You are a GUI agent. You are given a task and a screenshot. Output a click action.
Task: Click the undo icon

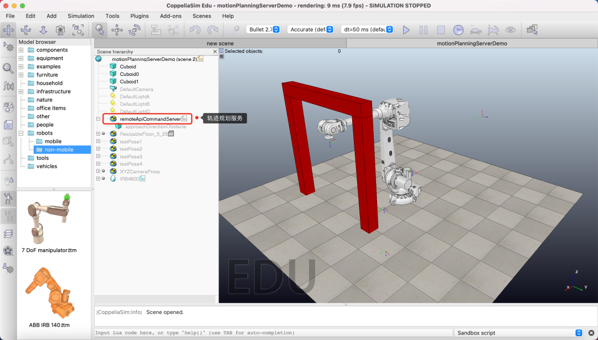(x=195, y=29)
